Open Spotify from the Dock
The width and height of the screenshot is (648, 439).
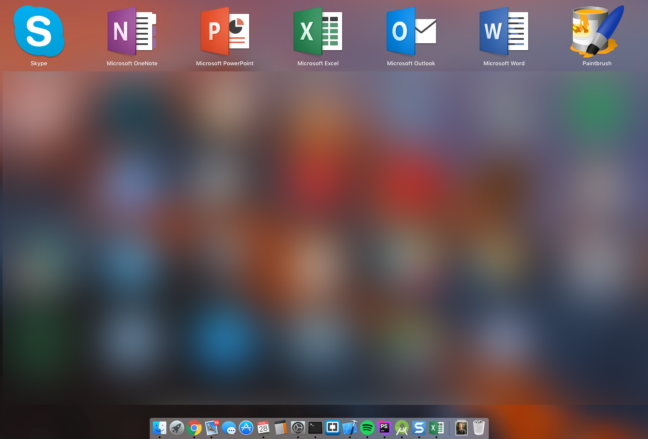click(367, 428)
